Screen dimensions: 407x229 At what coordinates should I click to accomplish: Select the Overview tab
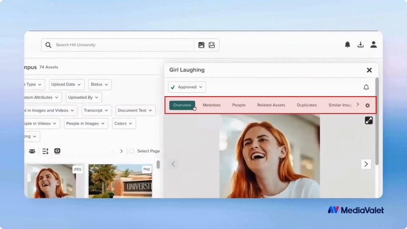[x=182, y=105]
